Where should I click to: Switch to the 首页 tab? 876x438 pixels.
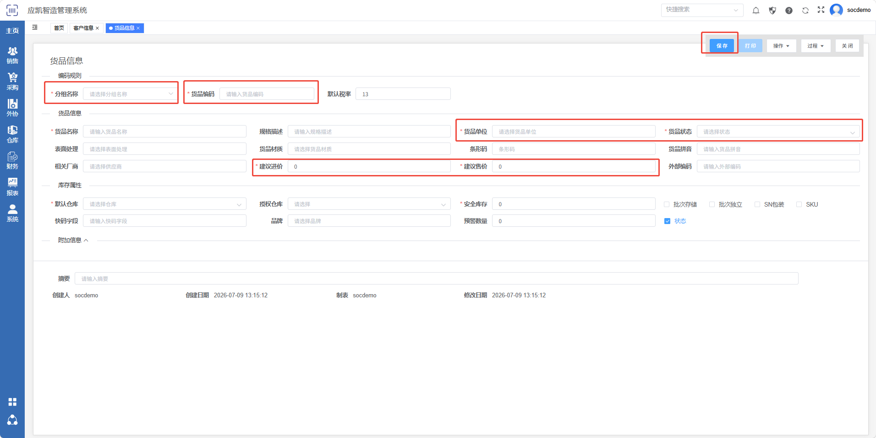[x=59, y=28]
